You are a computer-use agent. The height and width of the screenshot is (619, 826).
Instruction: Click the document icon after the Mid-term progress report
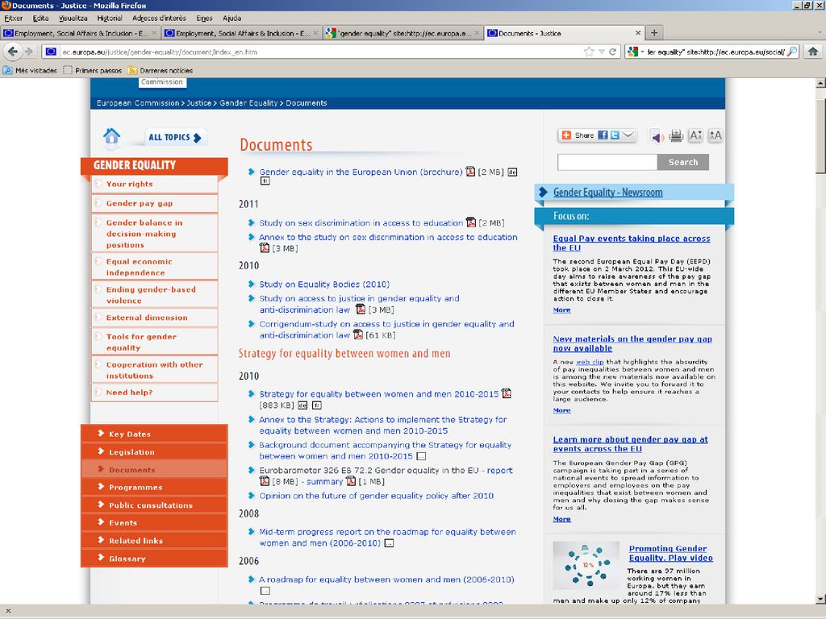[x=389, y=543]
